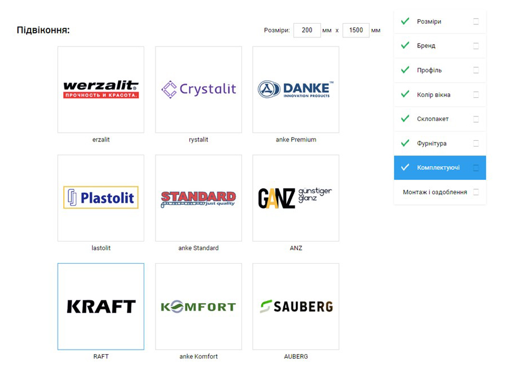This screenshot has height=366, width=509.
Task: Go to the Колір вікна step
Action: pos(433,94)
